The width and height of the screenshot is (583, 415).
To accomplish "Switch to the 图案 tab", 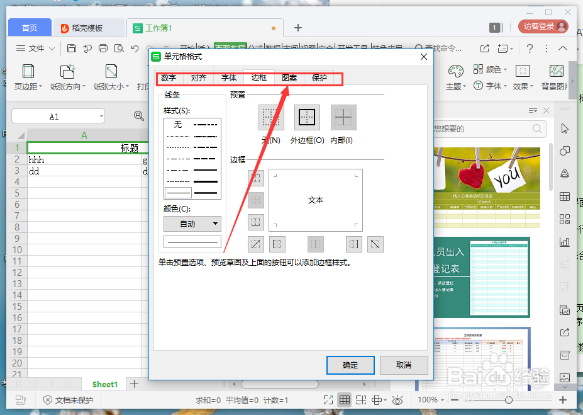I will (x=289, y=78).
